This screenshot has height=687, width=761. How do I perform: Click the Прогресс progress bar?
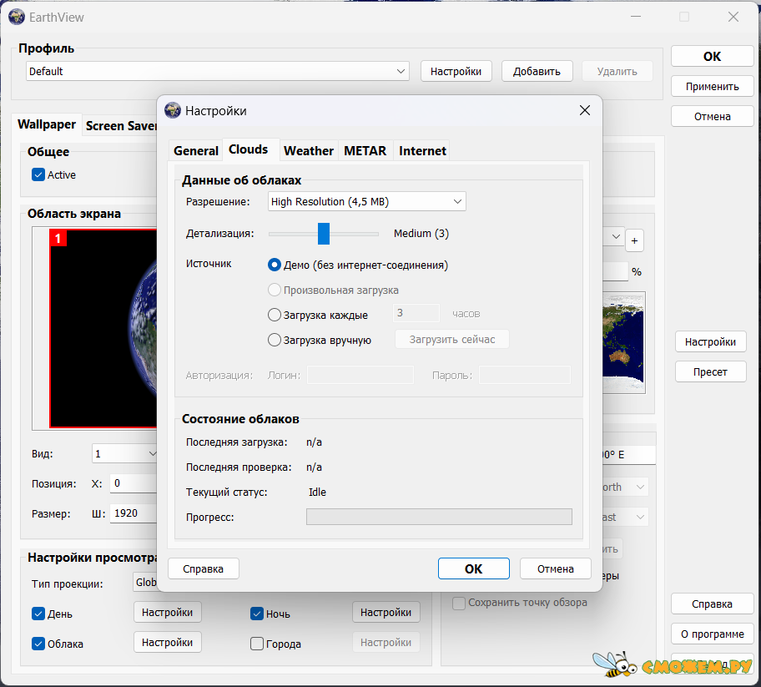pos(439,517)
